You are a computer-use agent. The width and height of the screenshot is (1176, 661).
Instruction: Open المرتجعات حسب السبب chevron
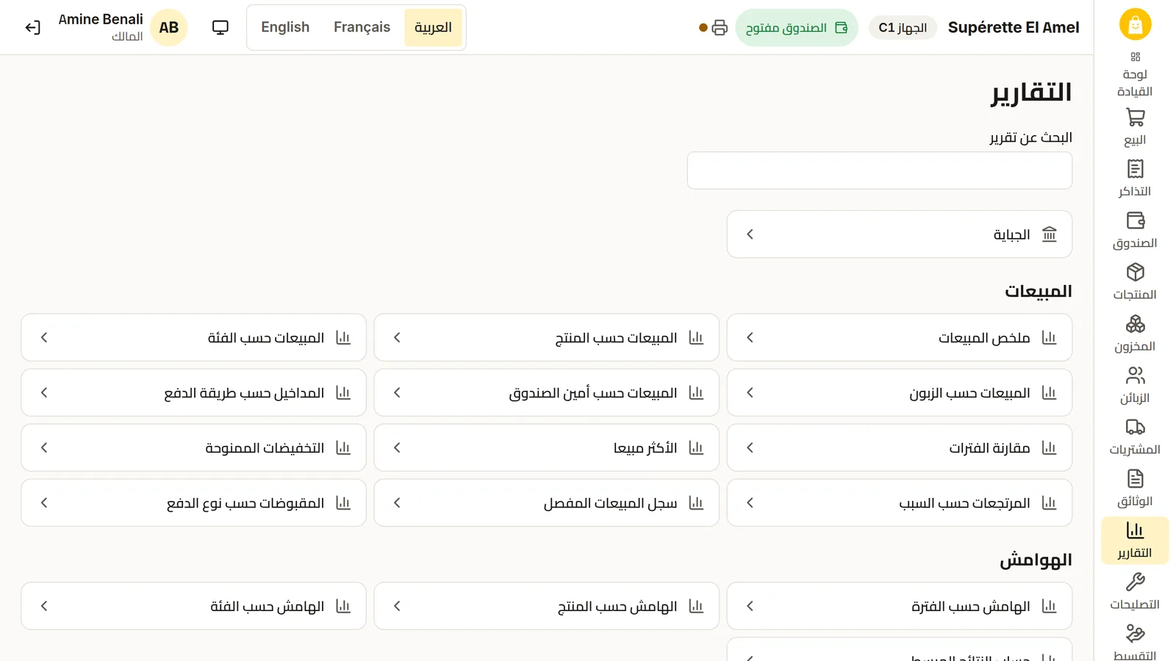coord(750,503)
